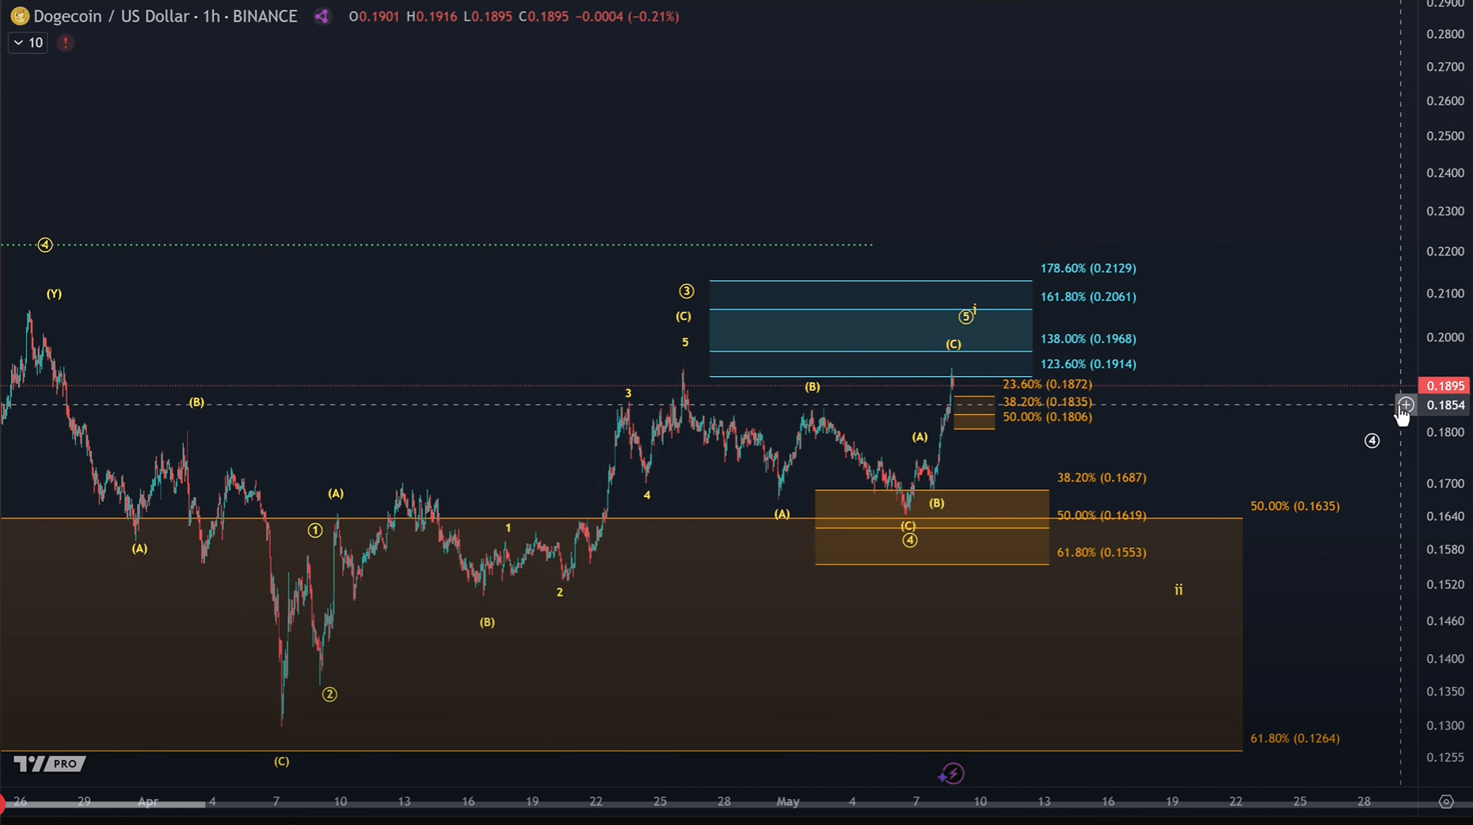
Task: Click the May label on time axis
Action: pos(788,801)
